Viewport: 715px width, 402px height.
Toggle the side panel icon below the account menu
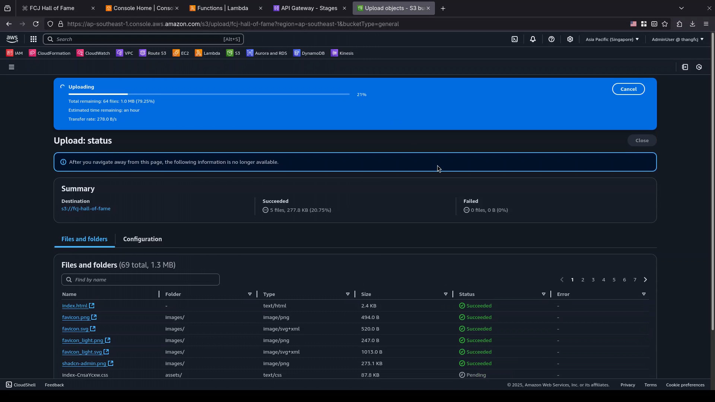click(685, 67)
